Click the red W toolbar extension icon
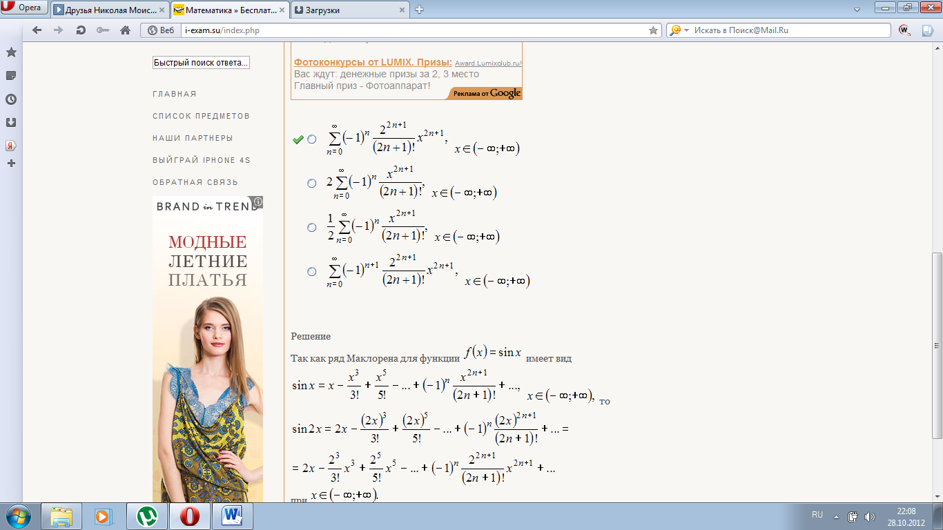The image size is (943, 530). click(904, 30)
